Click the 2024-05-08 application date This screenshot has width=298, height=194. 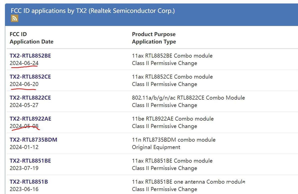pos(24,126)
